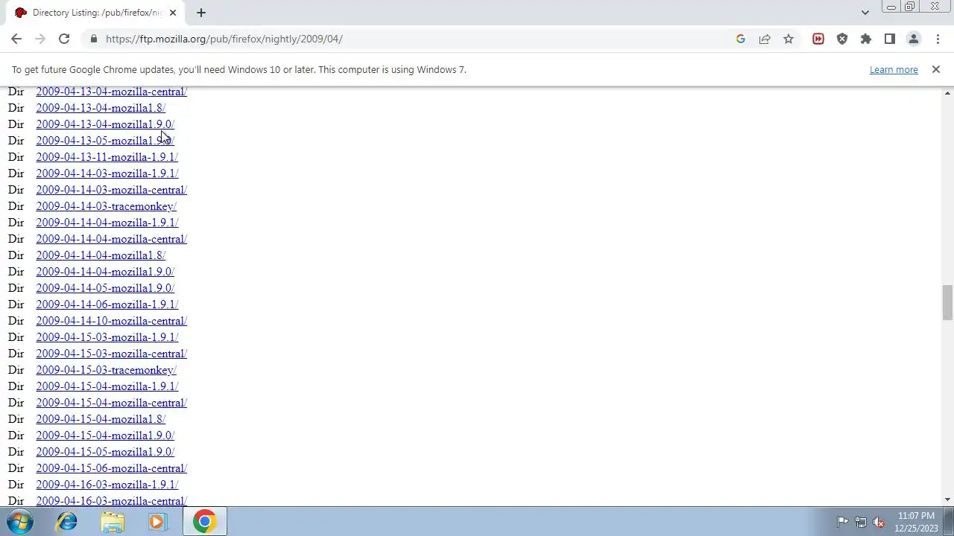Open 2009-04-15-06-mozilla-central/ directory
954x536 pixels.
pyautogui.click(x=112, y=468)
